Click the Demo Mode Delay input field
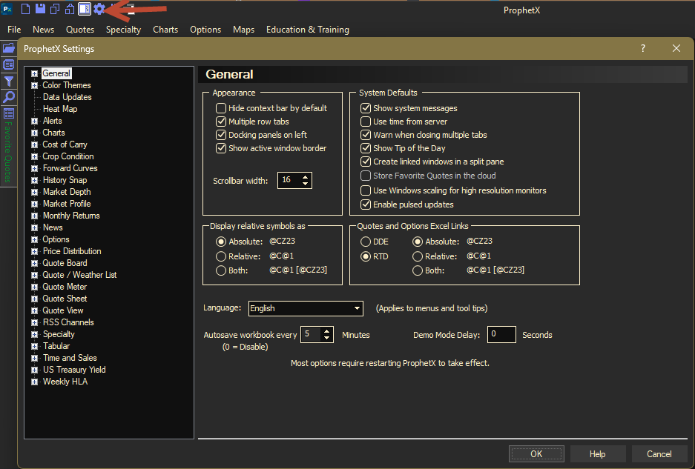 click(x=501, y=335)
